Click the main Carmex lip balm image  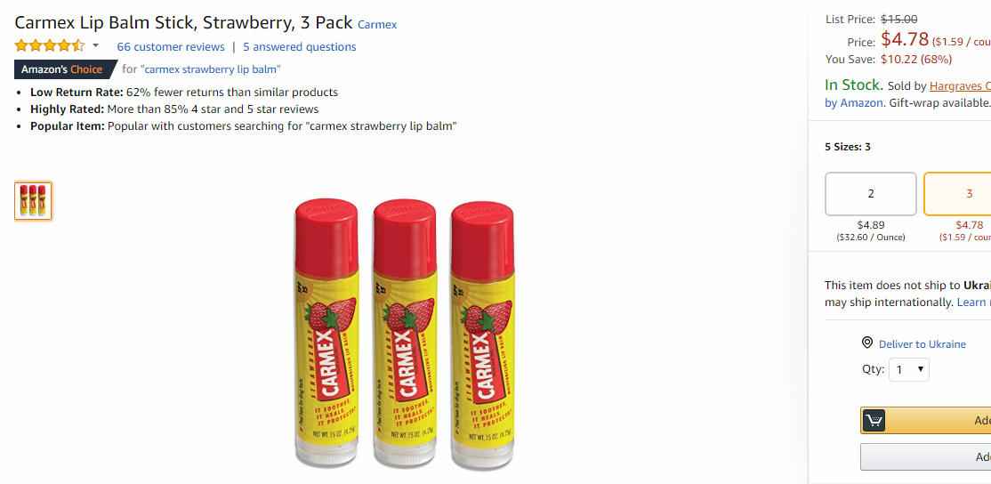point(405,334)
